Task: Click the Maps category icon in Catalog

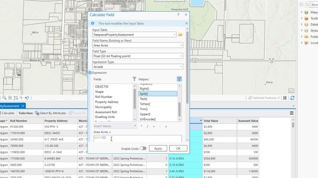Action: click(307, 12)
